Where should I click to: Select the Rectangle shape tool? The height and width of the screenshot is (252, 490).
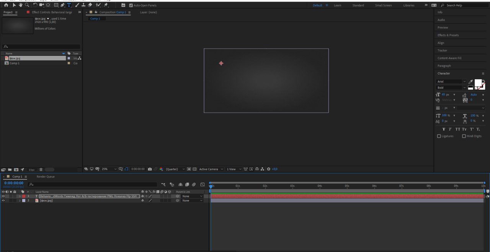click(x=56, y=5)
